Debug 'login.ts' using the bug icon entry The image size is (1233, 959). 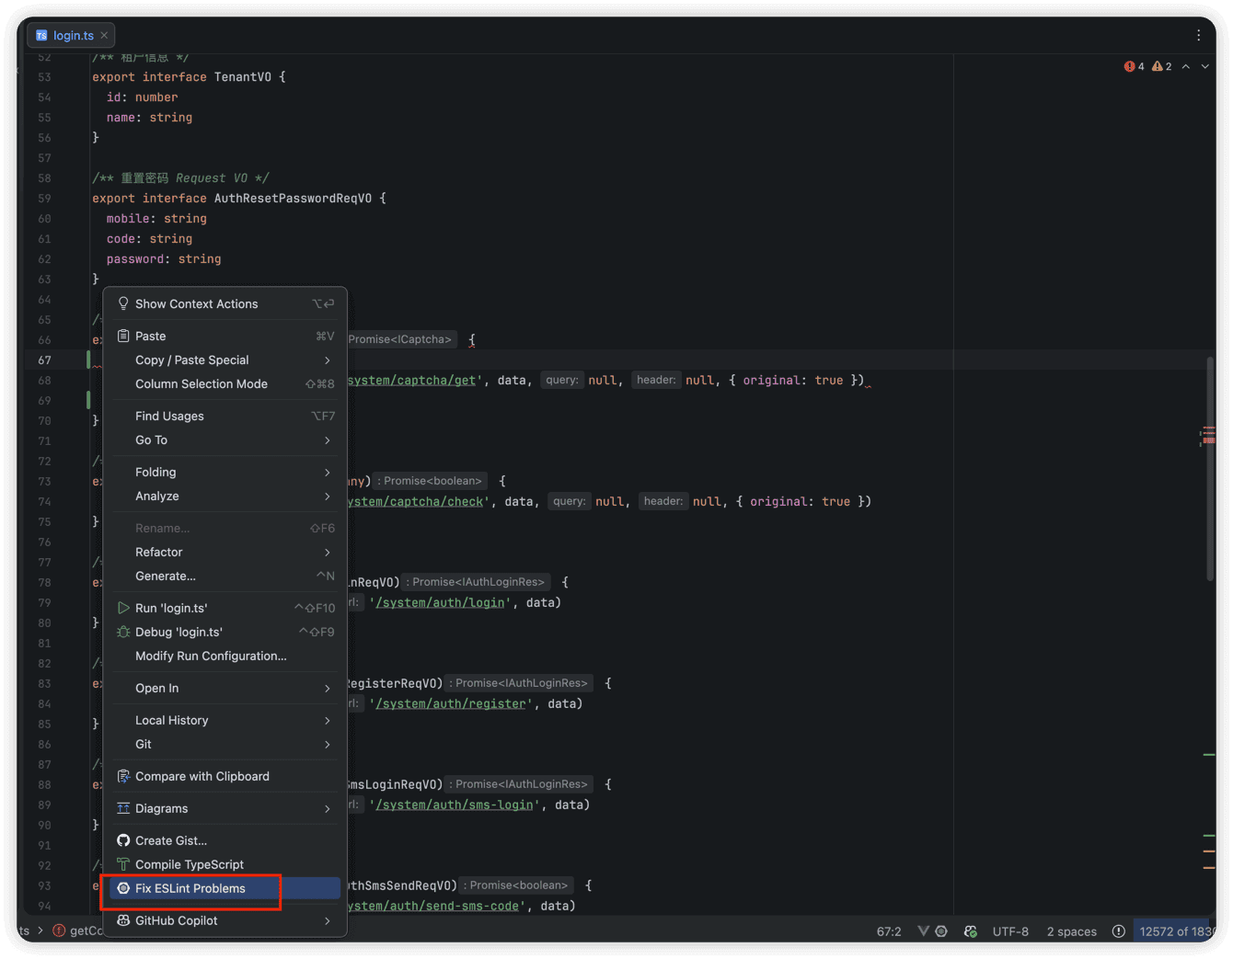[225, 632]
